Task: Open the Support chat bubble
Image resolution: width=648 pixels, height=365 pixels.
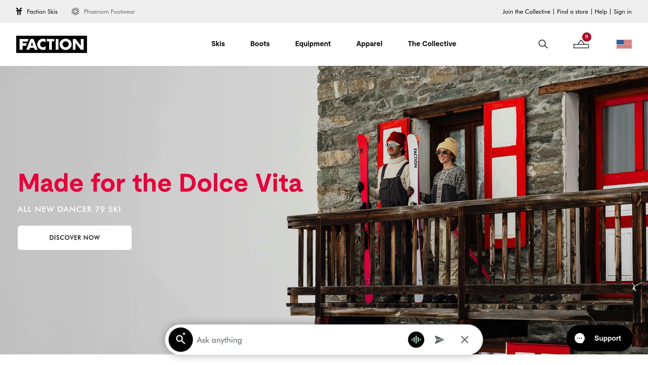Action: [x=599, y=338]
